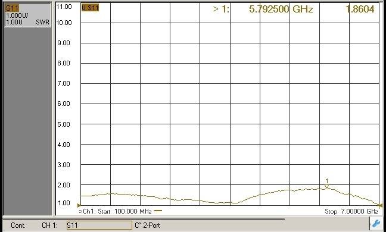
Task: Click the 2.00 axis value
Action: (x=64, y=185)
